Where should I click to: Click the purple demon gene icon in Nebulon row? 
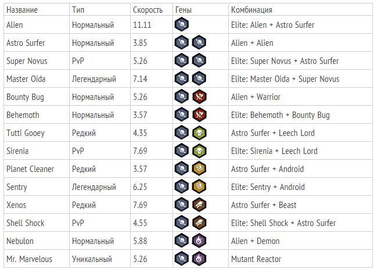(199, 241)
